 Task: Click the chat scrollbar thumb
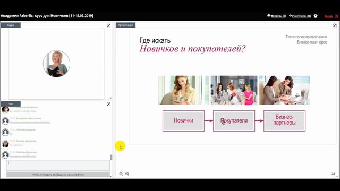click(111, 157)
